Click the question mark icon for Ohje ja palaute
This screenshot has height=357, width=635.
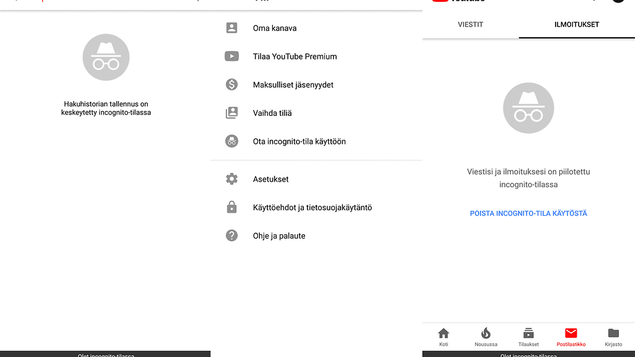click(232, 236)
